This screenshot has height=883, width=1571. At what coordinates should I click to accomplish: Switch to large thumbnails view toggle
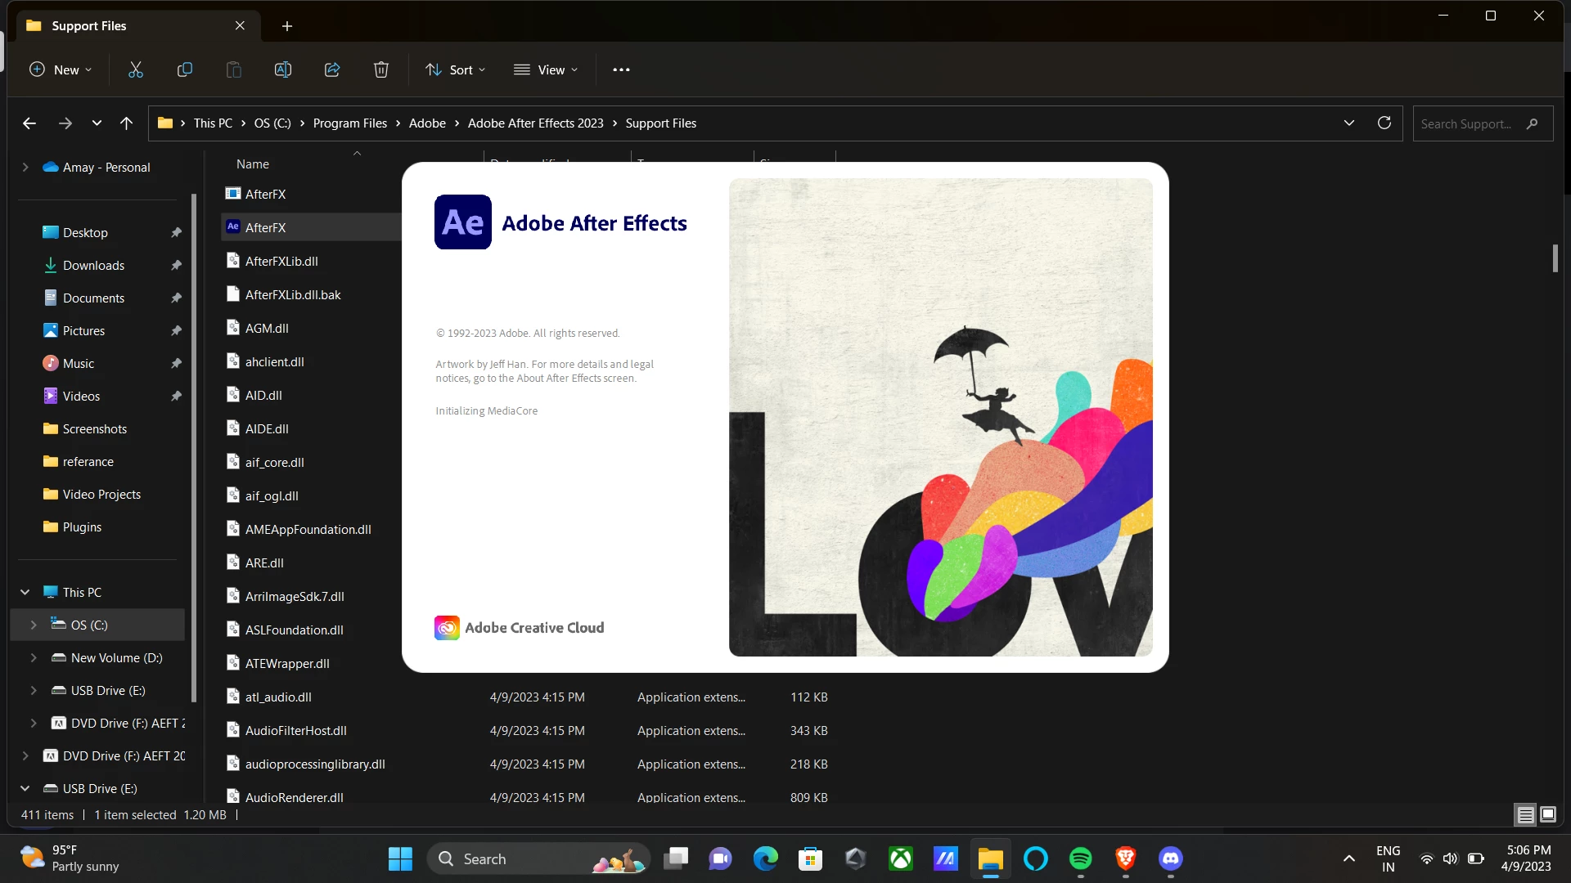[1548, 814]
